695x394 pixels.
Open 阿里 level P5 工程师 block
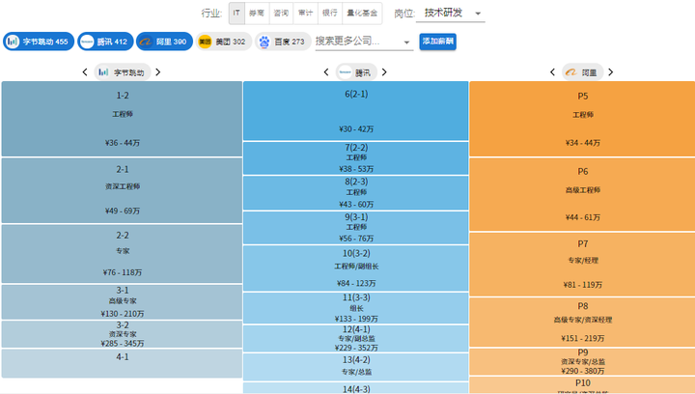(582, 119)
